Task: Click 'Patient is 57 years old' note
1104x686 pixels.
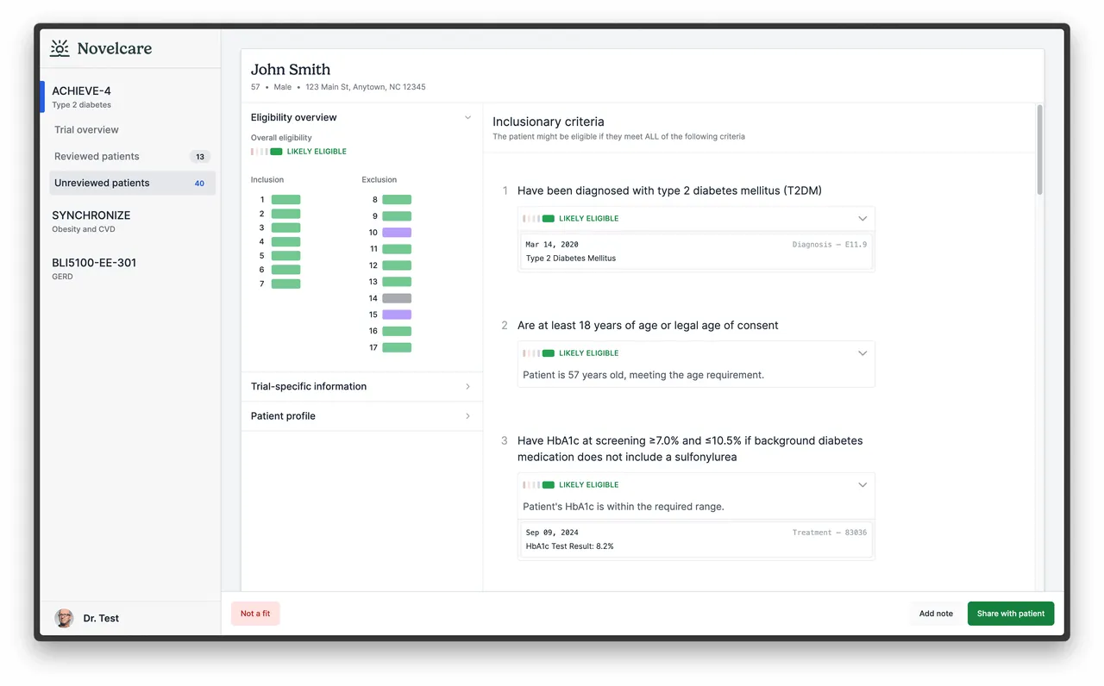Action: (643, 375)
